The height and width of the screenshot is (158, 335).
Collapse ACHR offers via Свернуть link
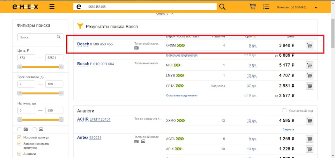point(289,130)
